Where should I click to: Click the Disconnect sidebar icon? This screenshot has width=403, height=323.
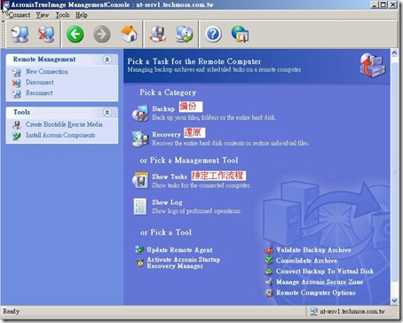tap(17, 83)
